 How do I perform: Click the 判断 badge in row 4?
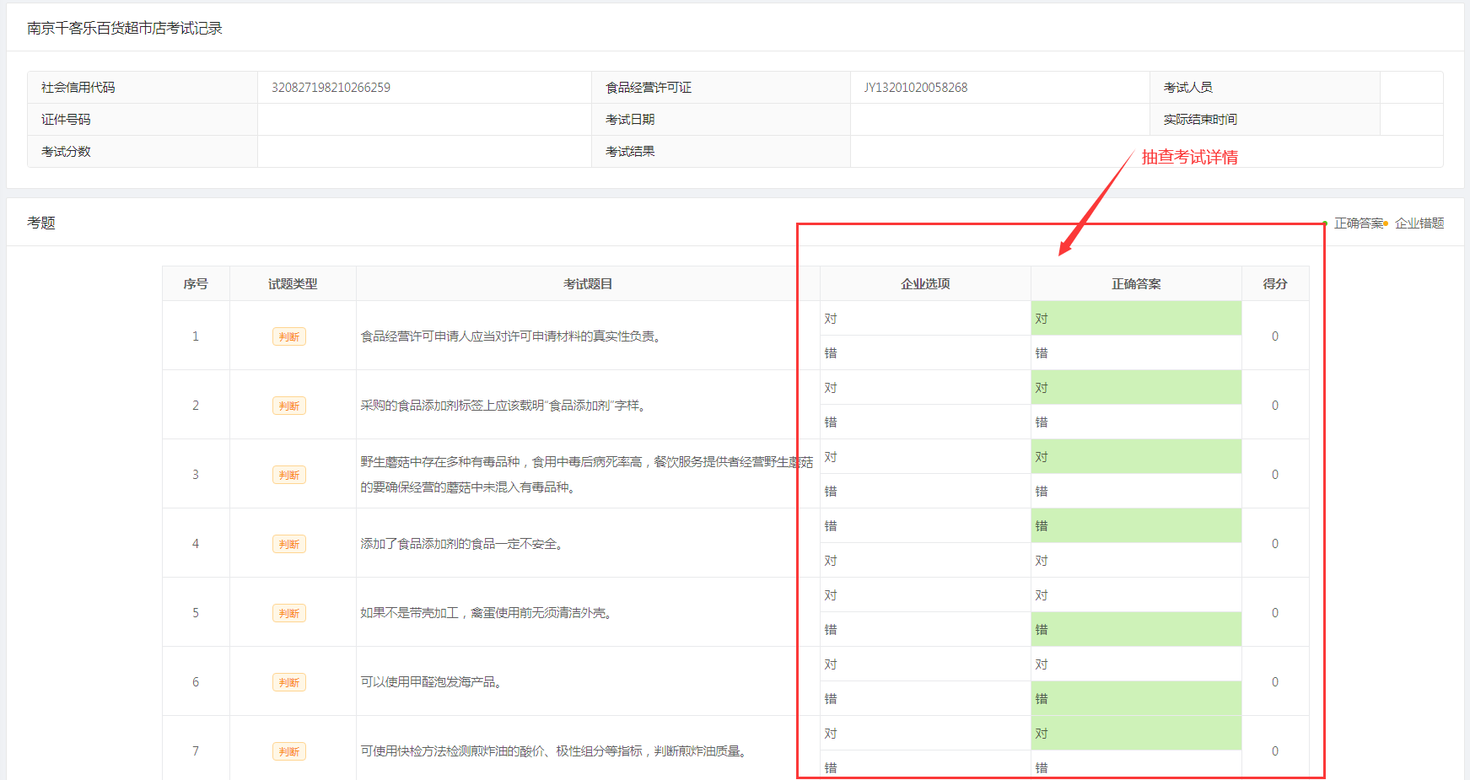coord(288,544)
